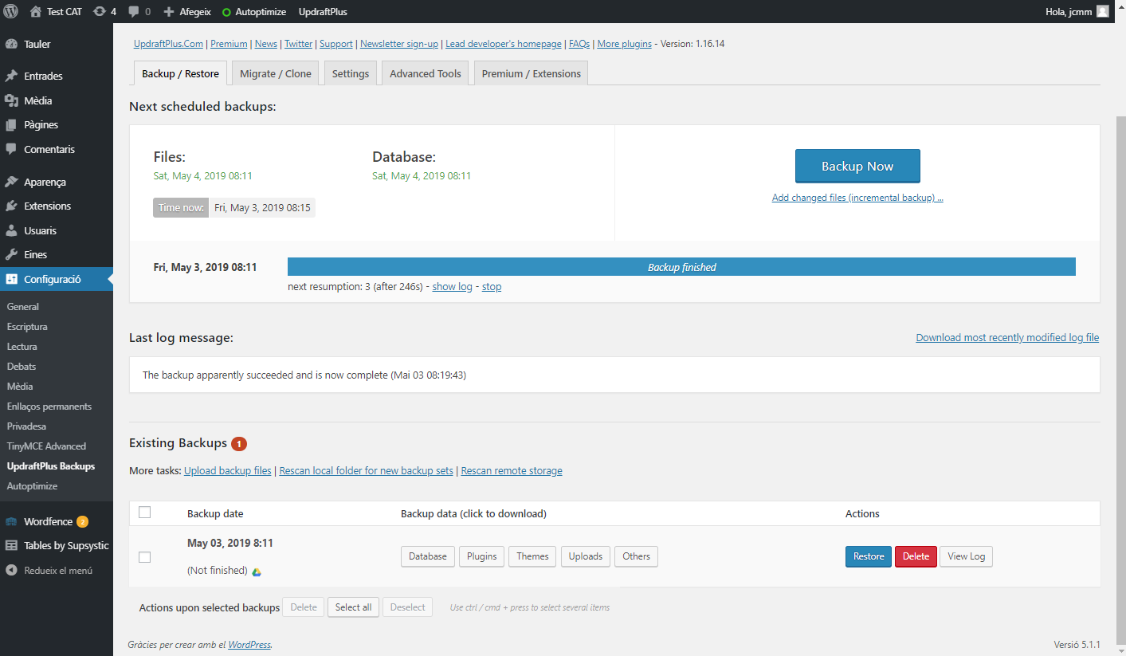Open the Newsletter sign-up link
Screen dimensions: 1126x656
(399, 44)
